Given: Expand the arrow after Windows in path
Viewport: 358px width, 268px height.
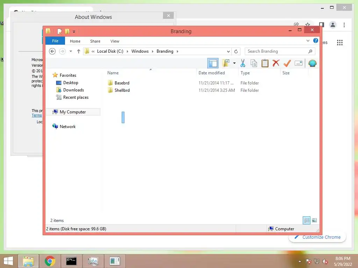Looking at the screenshot, I should point(152,52).
